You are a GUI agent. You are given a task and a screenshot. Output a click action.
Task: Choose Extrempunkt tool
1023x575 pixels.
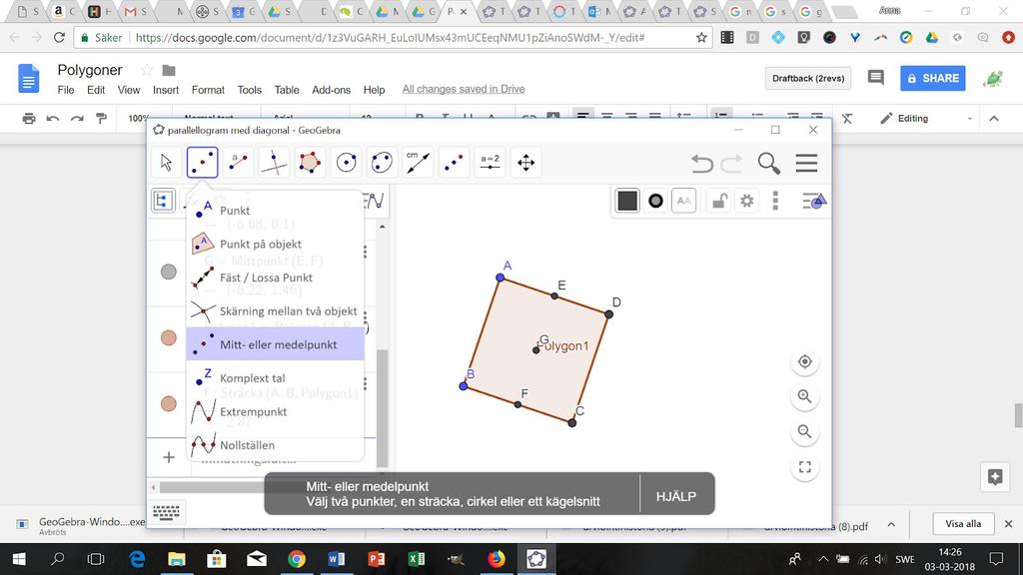click(275, 411)
